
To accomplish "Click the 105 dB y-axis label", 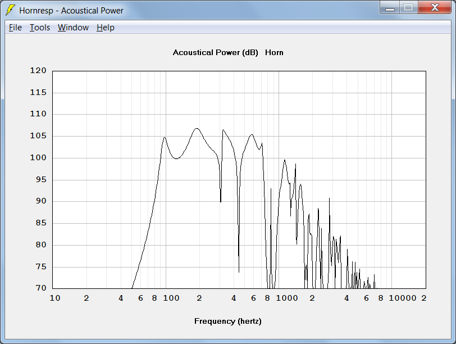I will tap(38, 136).
